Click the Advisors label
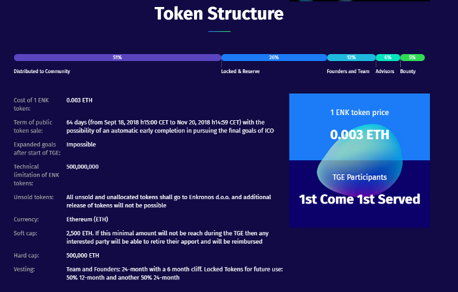 [x=384, y=71]
